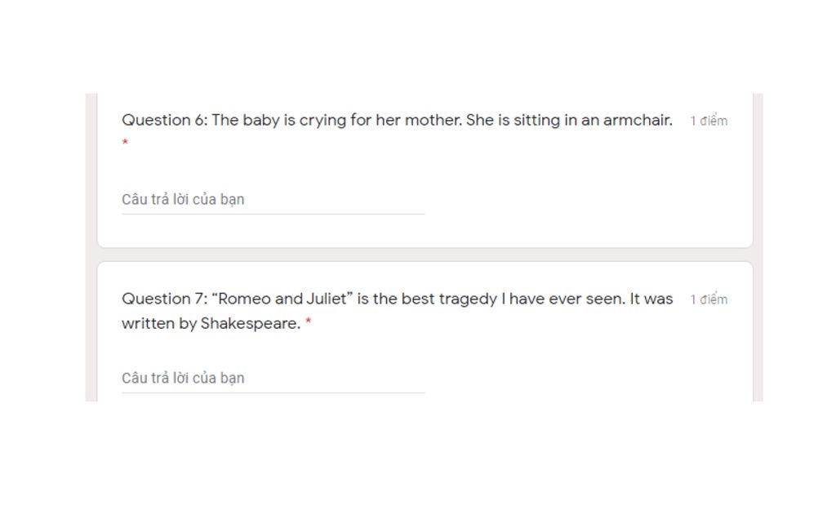
Task: Click the "1 điểm" label for Question 7
Action: tap(708, 300)
